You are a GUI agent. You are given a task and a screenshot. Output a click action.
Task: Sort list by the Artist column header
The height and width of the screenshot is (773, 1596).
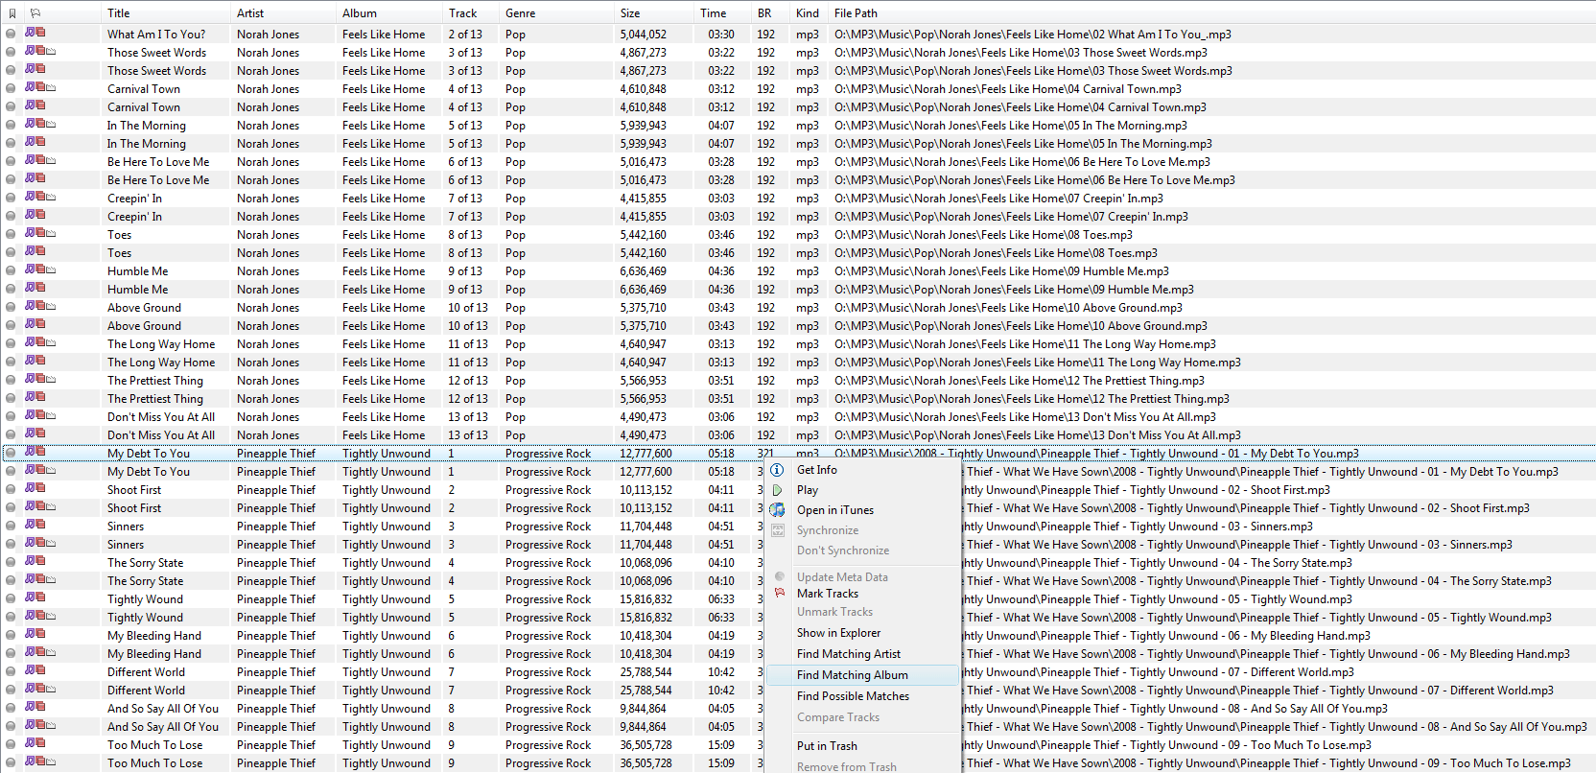coord(250,13)
